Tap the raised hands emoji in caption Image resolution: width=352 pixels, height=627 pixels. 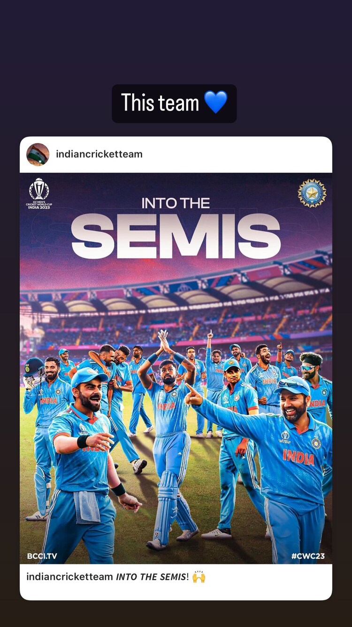point(199,577)
